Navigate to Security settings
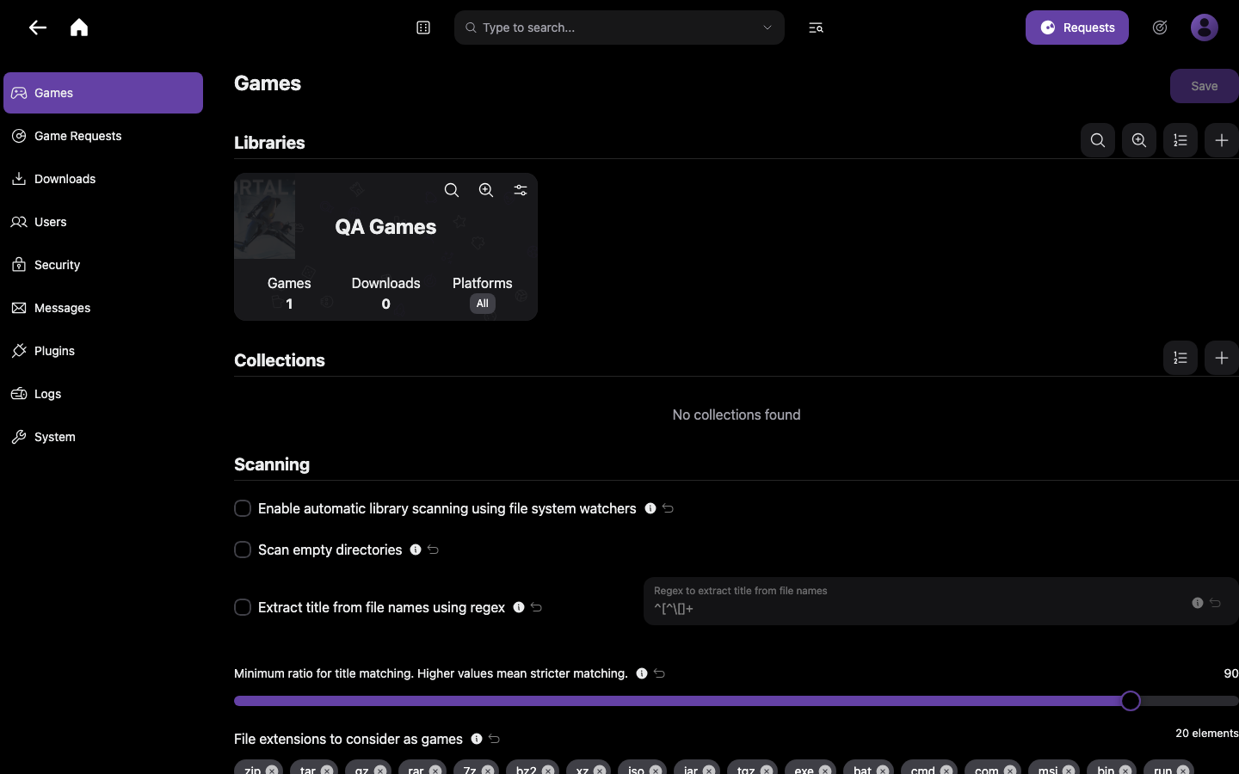The height and width of the screenshot is (774, 1239). coord(103,265)
